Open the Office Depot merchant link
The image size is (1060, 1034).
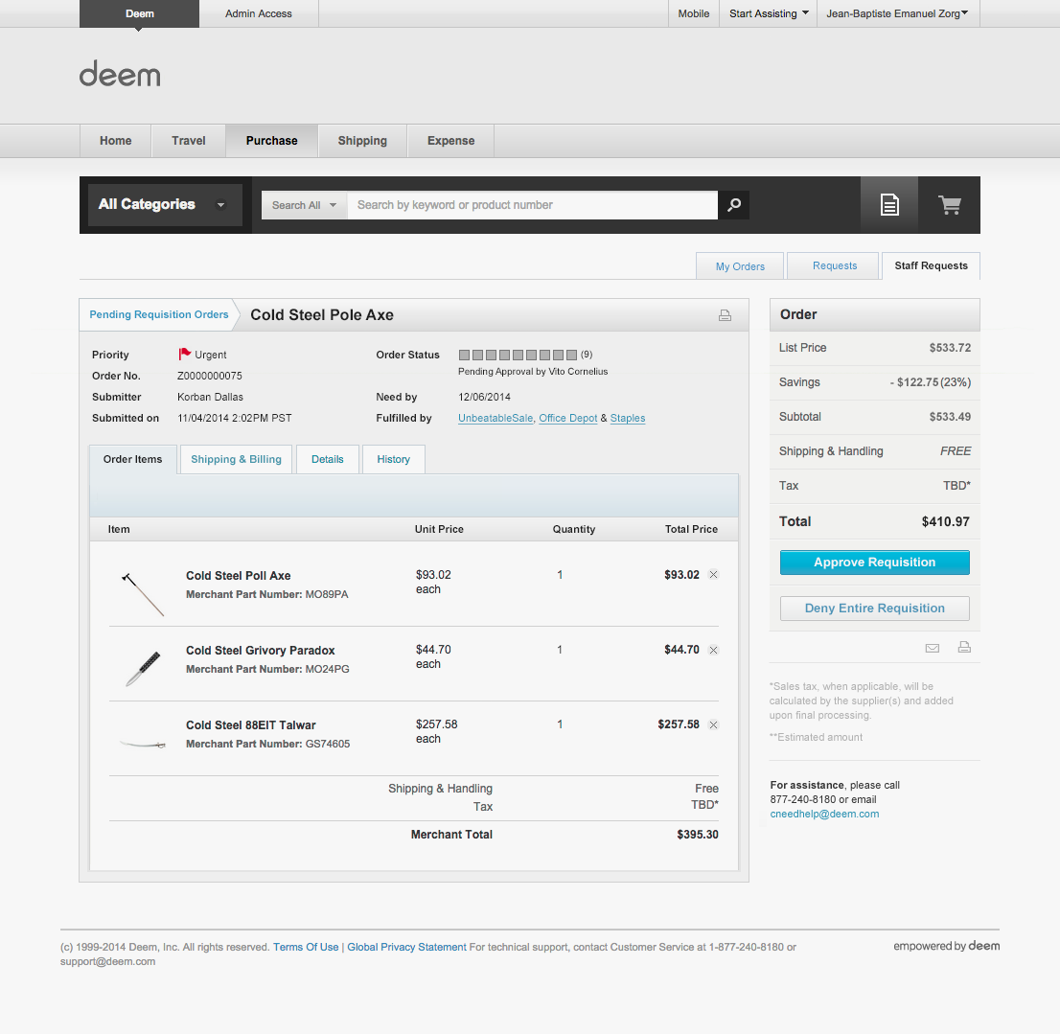click(567, 419)
